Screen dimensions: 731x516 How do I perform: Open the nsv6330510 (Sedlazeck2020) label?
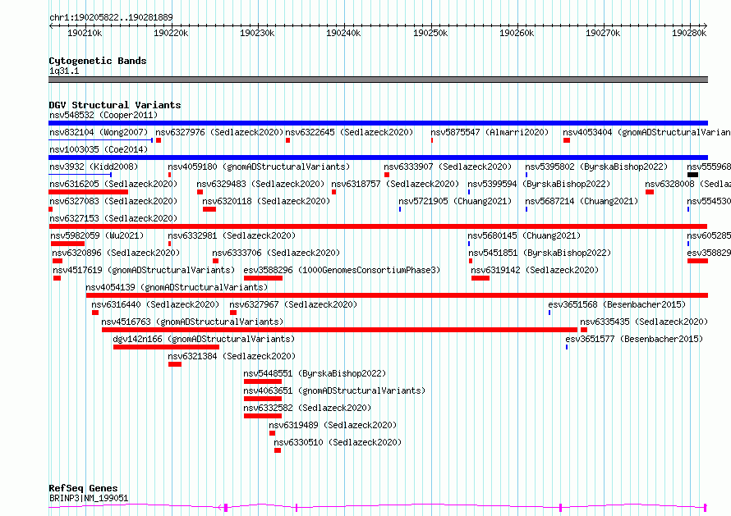(338, 442)
